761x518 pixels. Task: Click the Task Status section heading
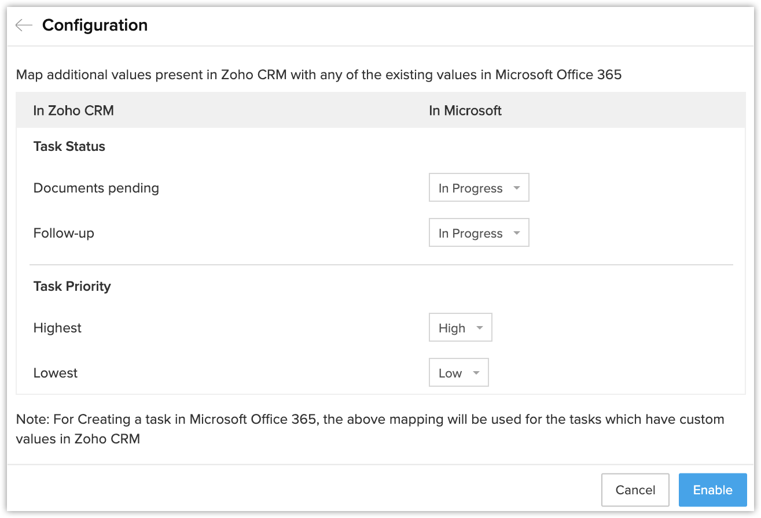(69, 146)
